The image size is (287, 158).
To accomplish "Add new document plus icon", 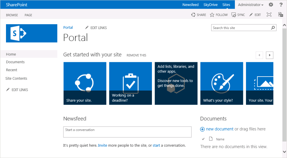I will pos(202,129).
